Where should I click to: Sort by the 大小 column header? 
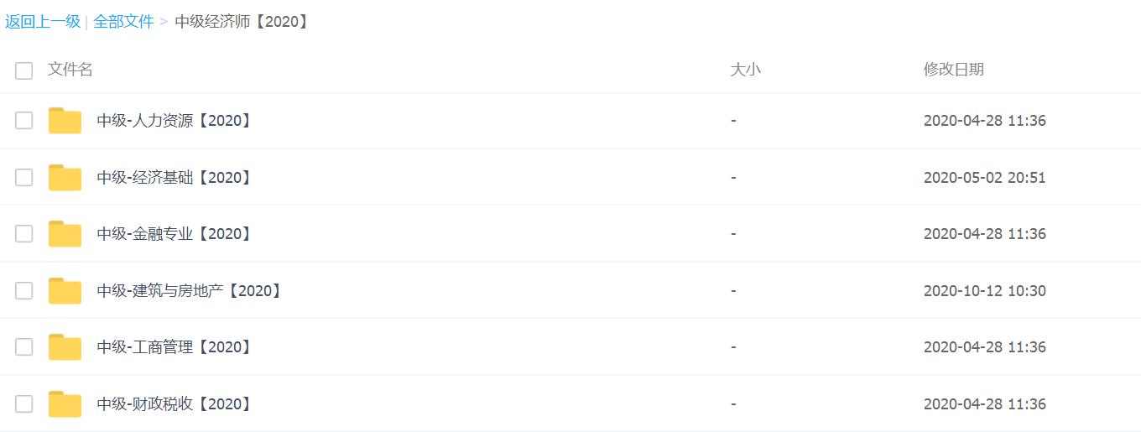(x=745, y=70)
